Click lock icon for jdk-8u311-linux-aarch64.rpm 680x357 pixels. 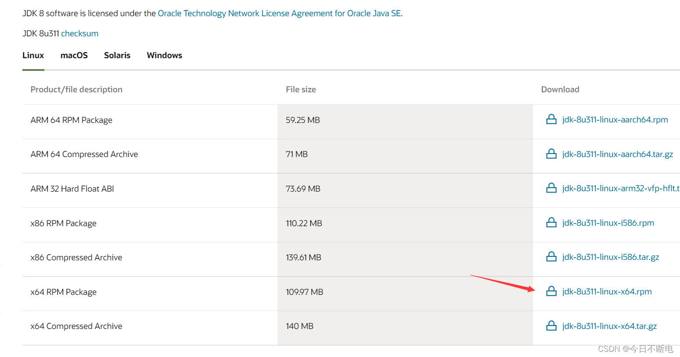(551, 119)
